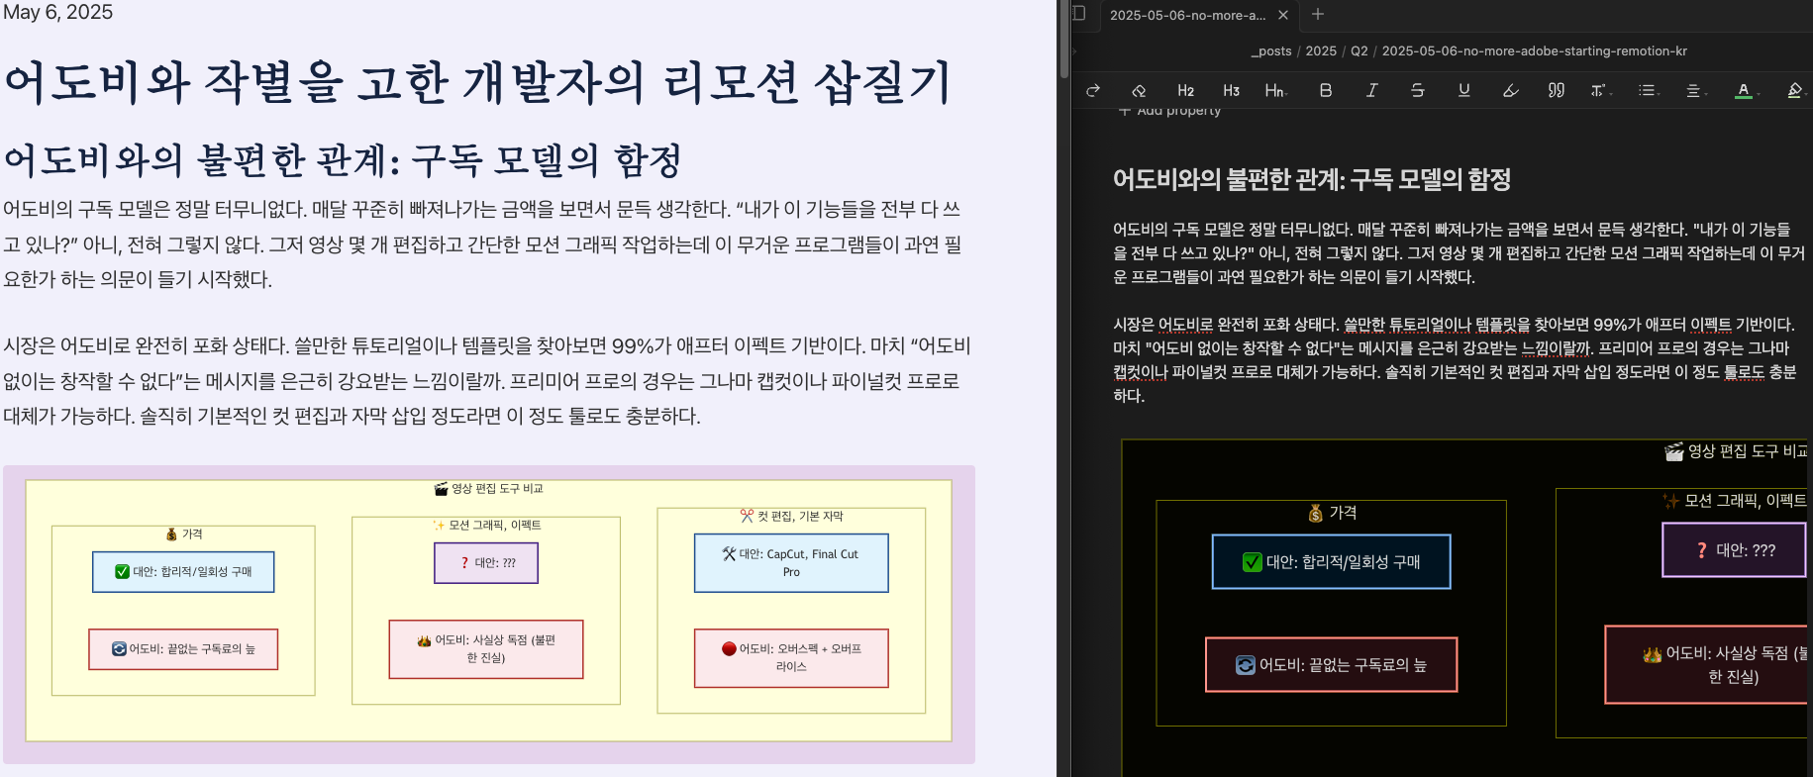The width and height of the screenshot is (1813, 777).
Task: Click the preview pane vertical scrollbar
Action: point(1063,40)
